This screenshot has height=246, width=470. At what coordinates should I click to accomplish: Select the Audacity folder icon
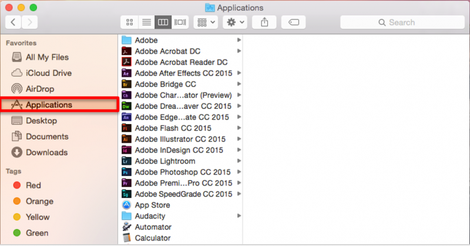[x=126, y=216]
